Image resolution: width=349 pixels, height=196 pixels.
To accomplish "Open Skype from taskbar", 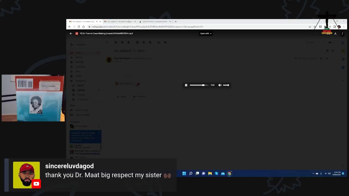I will pyautogui.click(x=216, y=173).
